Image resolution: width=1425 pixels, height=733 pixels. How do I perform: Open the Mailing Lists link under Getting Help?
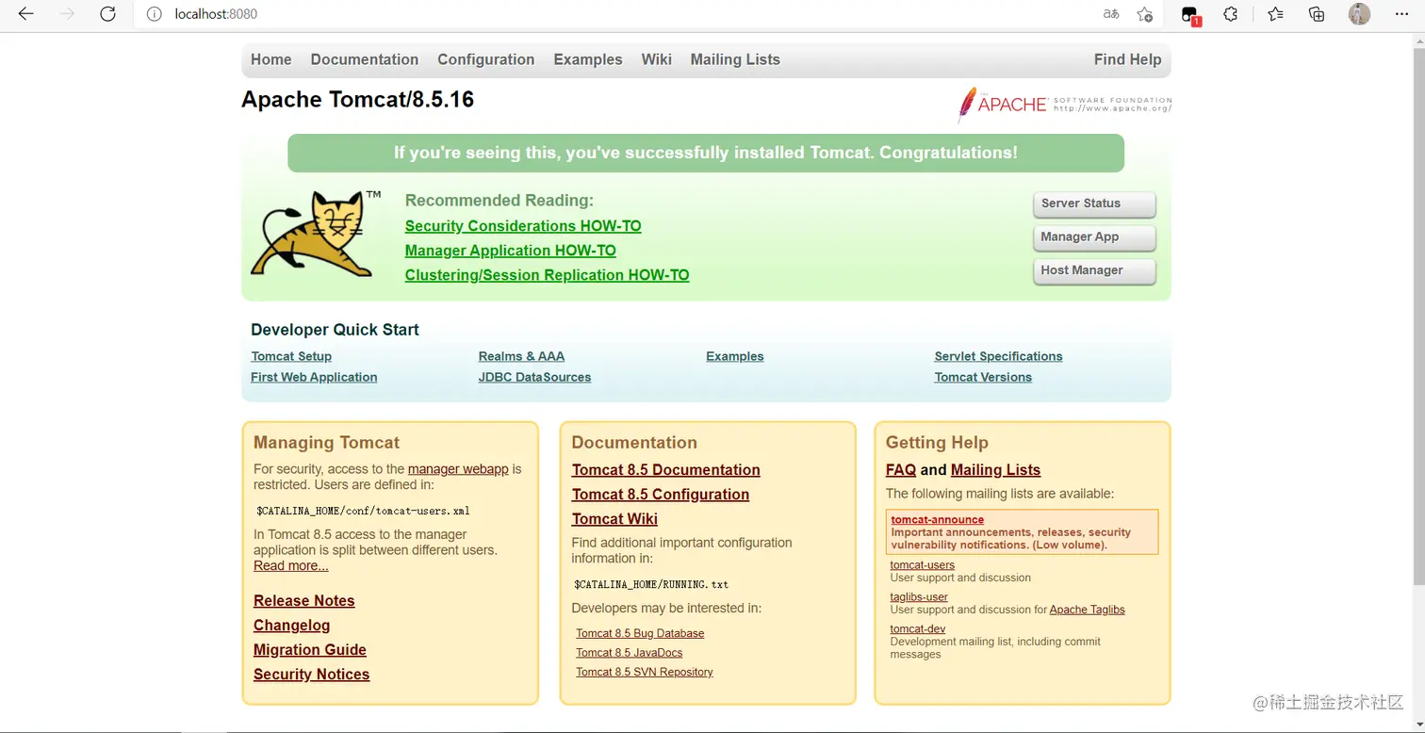(996, 470)
